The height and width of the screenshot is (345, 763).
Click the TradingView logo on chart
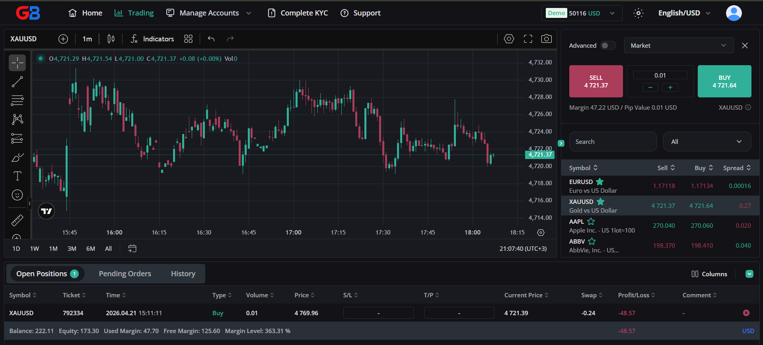pos(47,211)
